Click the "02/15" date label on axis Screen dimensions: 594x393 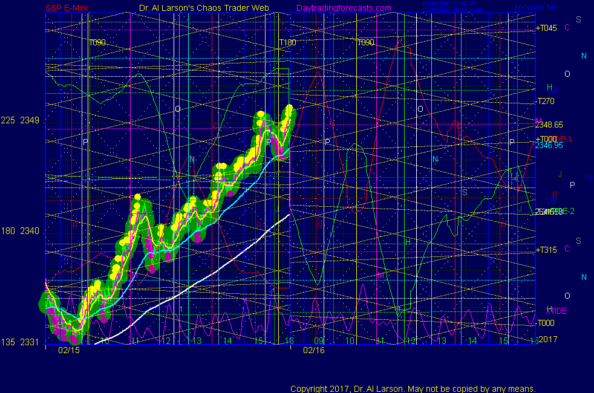coord(69,350)
